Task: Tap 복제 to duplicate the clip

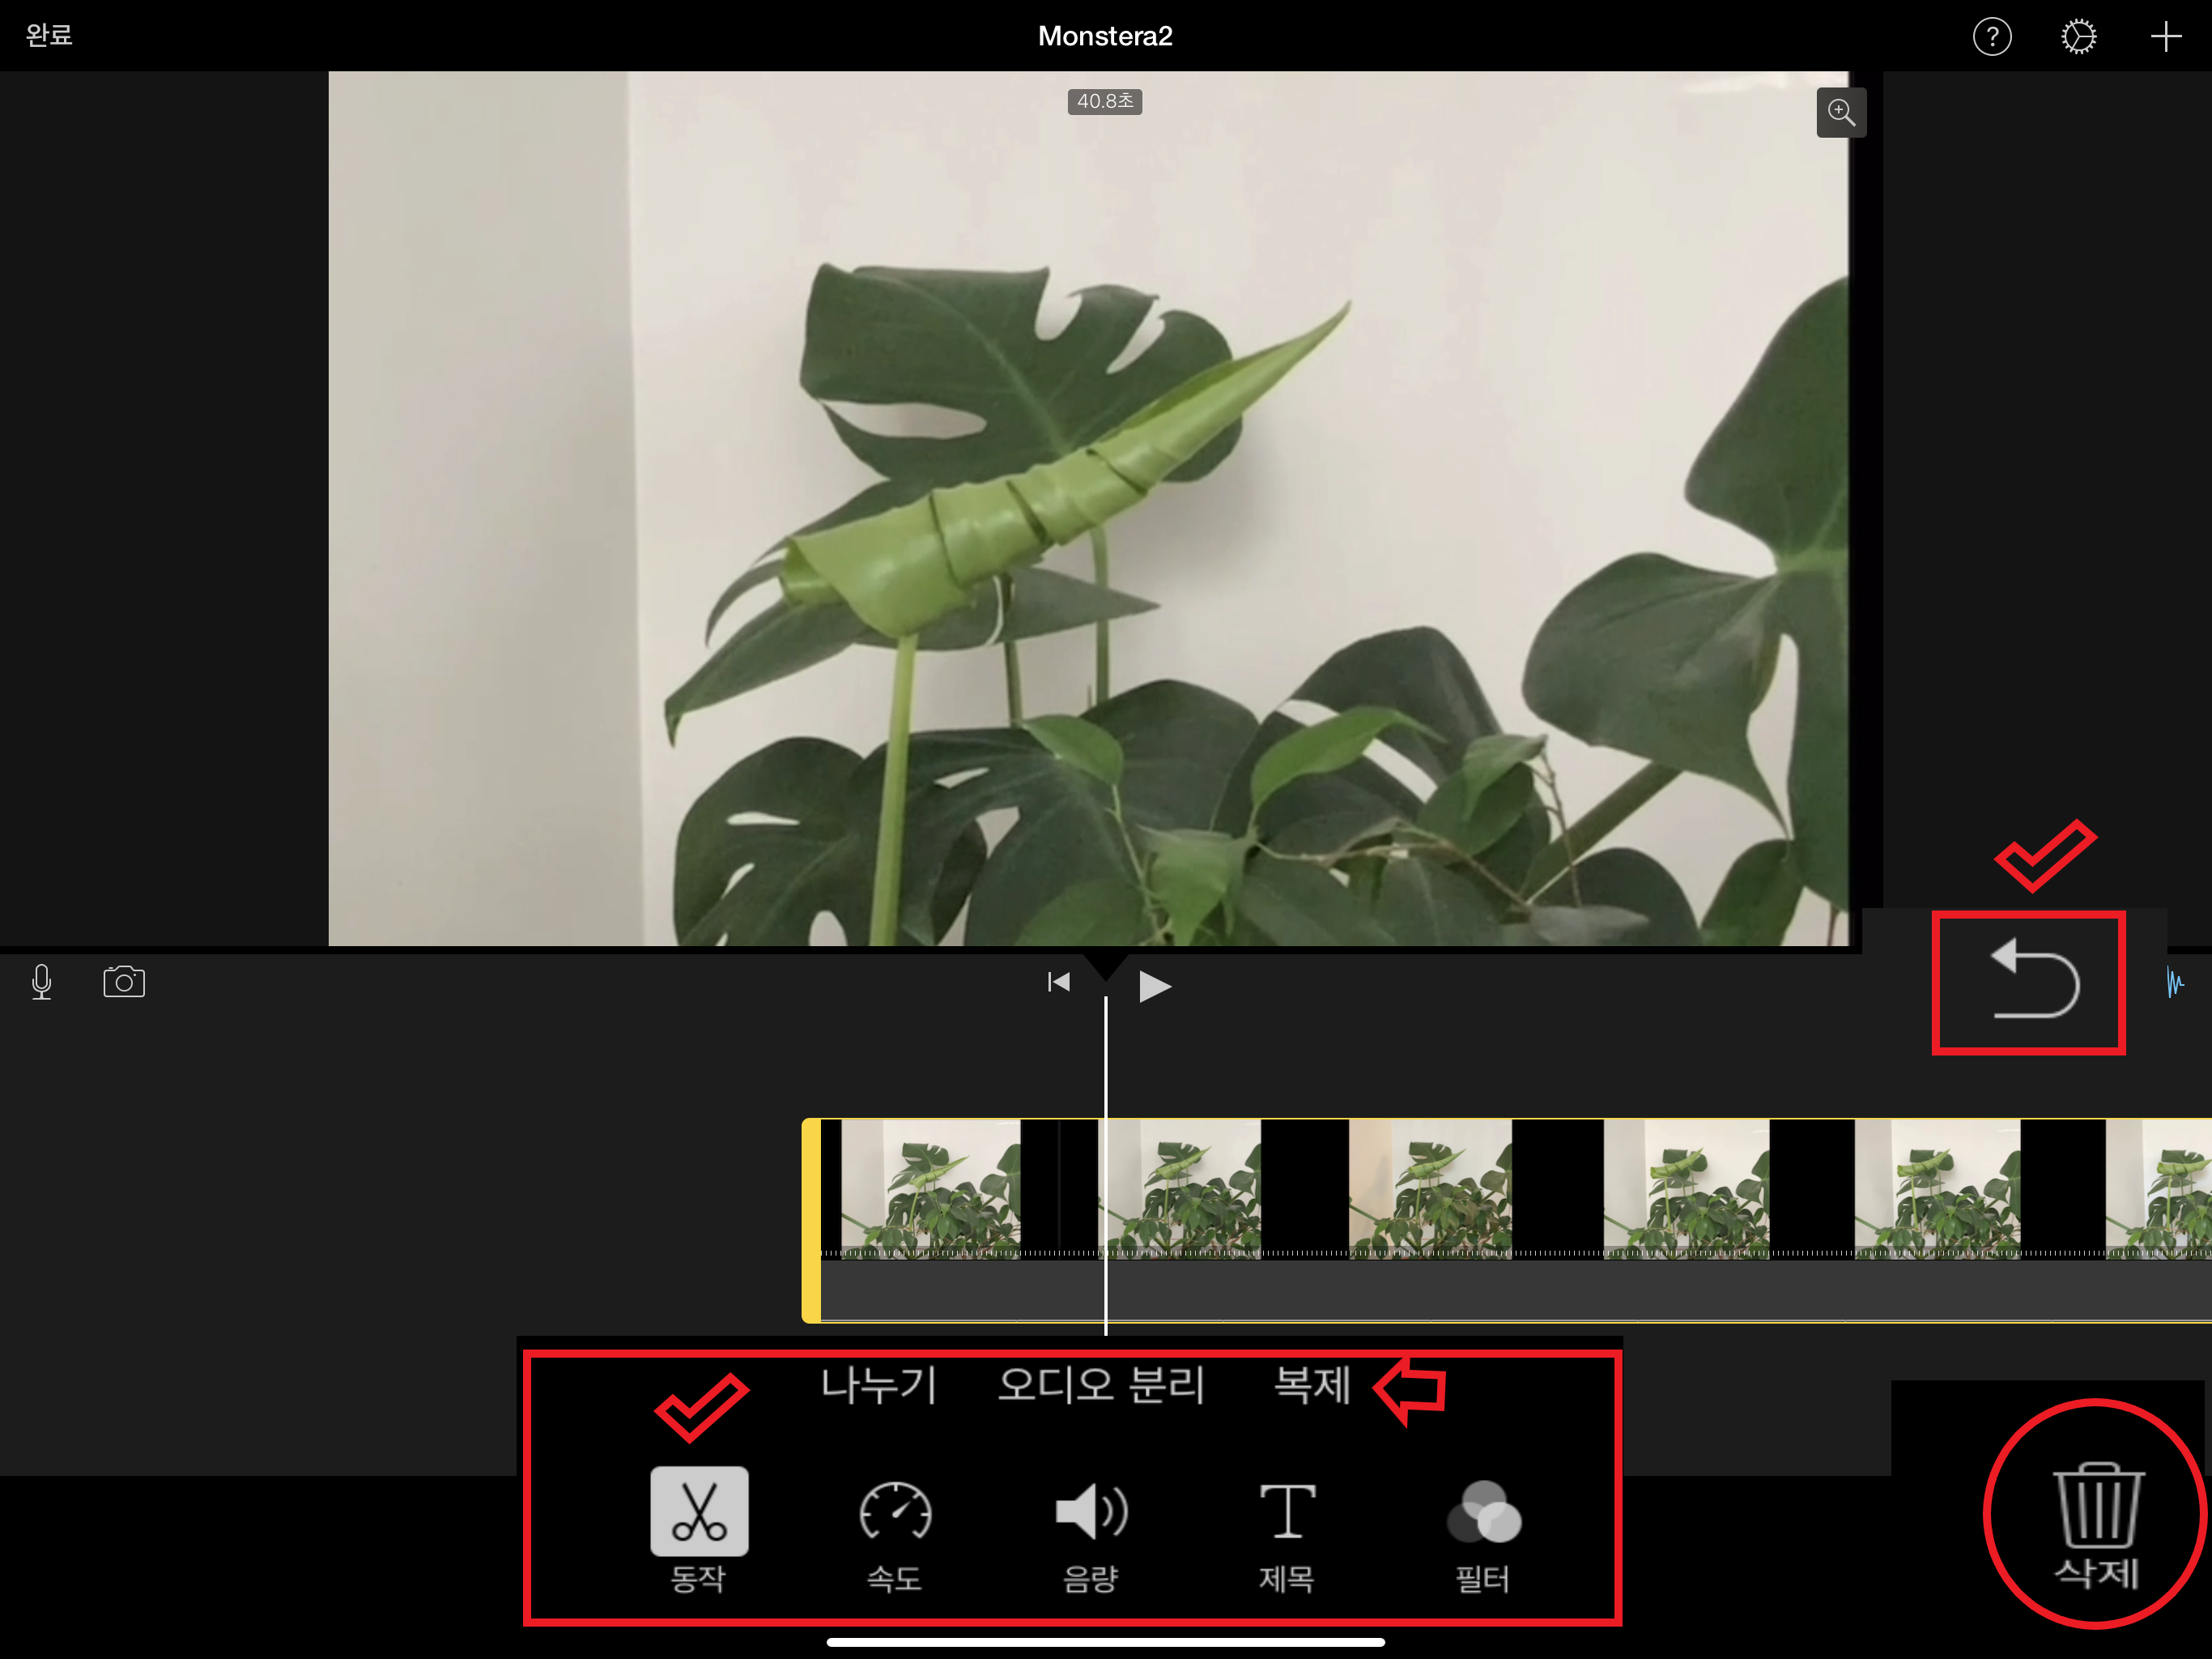Action: pyautogui.click(x=1312, y=1386)
